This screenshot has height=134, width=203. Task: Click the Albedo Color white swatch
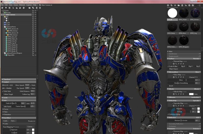[191, 94]
